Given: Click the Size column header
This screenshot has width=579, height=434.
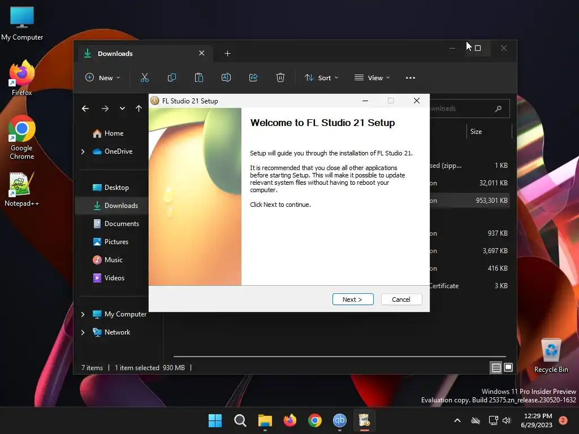Looking at the screenshot, I should [489, 132].
